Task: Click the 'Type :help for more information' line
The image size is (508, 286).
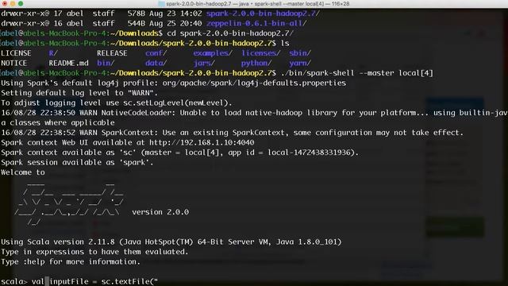Action: click(x=71, y=261)
